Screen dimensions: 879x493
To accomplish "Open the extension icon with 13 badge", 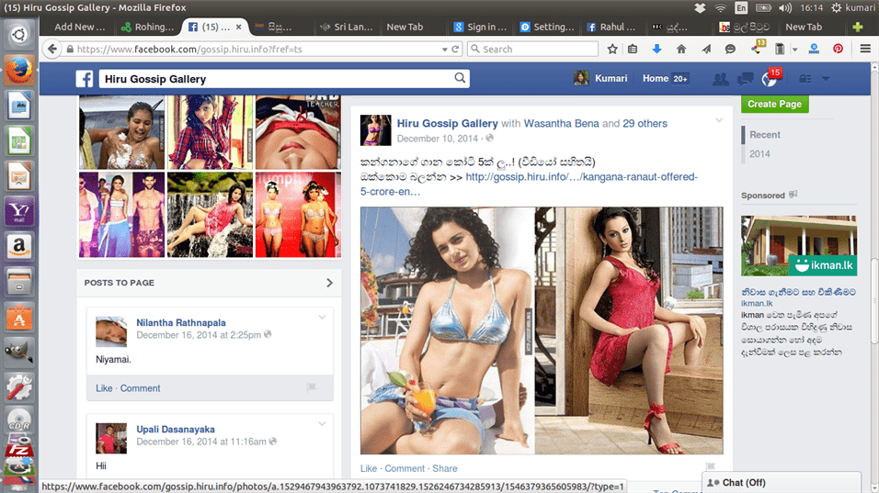I will click(756, 48).
